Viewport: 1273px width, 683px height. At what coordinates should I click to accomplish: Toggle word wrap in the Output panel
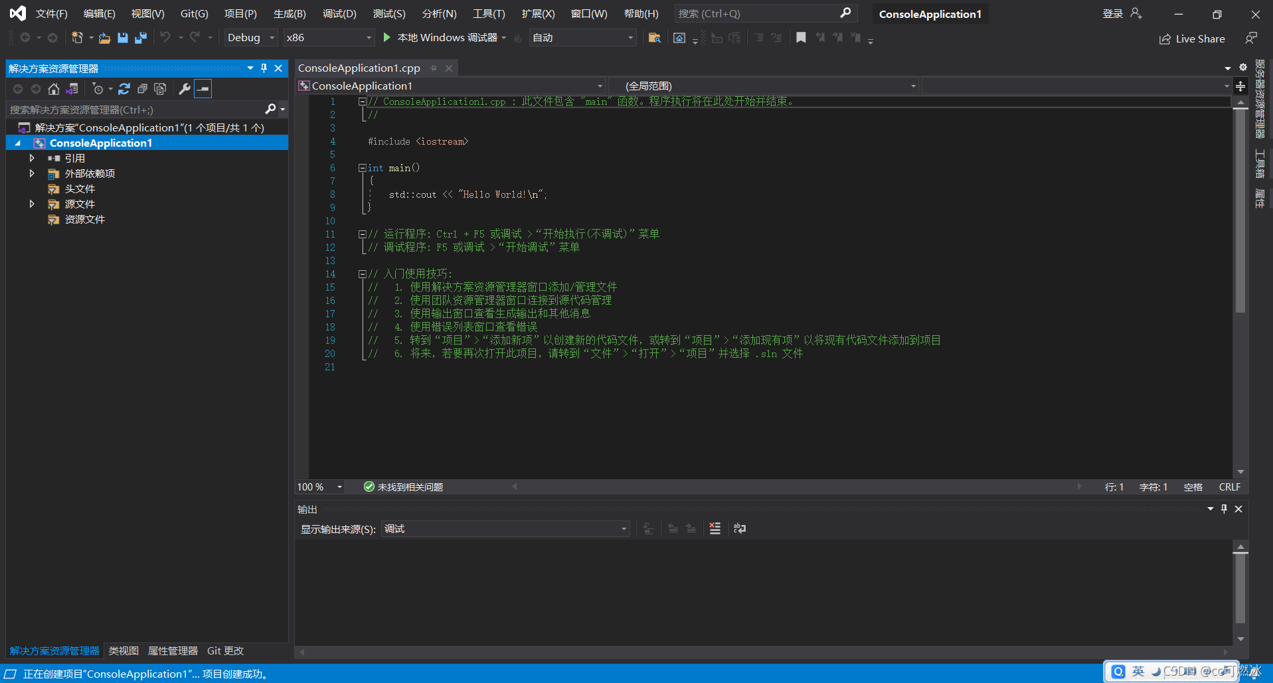(x=739, y=528)
